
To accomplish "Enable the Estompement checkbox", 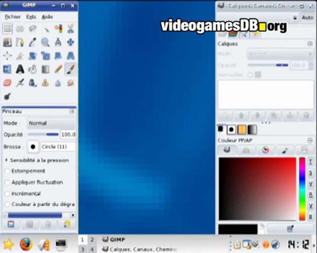I will click(x=7, y=171).
